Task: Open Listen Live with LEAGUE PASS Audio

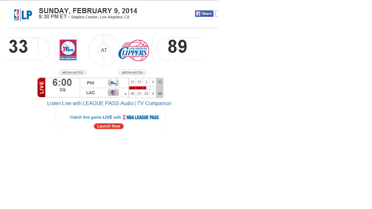Action: (90, 103)
